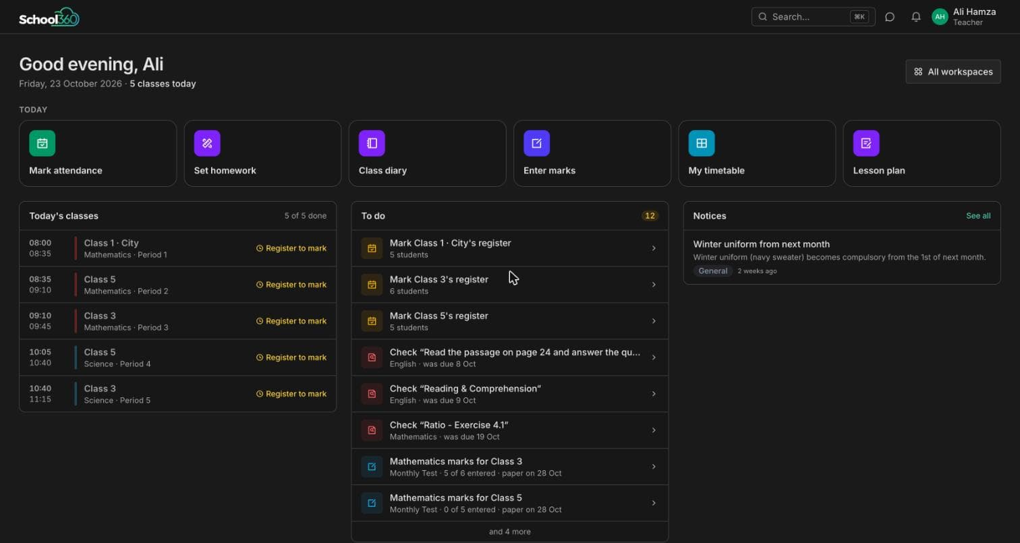Click See all in Notices
Screen dimensions: 1020x543
(978, 216)
